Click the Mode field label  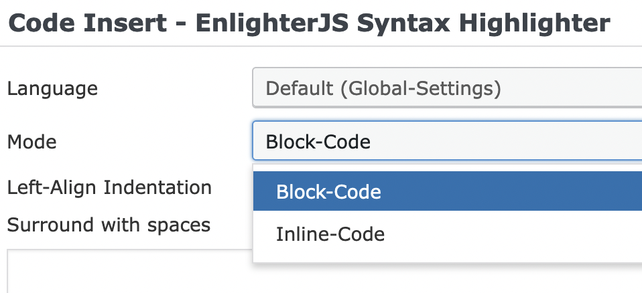[32, 141]
